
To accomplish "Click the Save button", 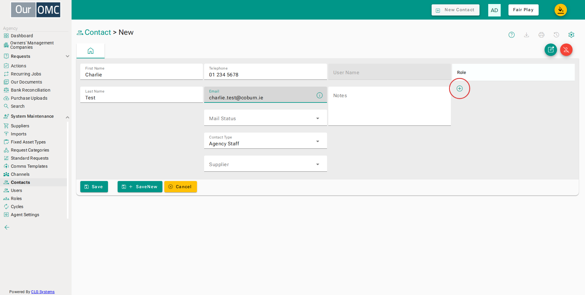I will tap(94, 187).
